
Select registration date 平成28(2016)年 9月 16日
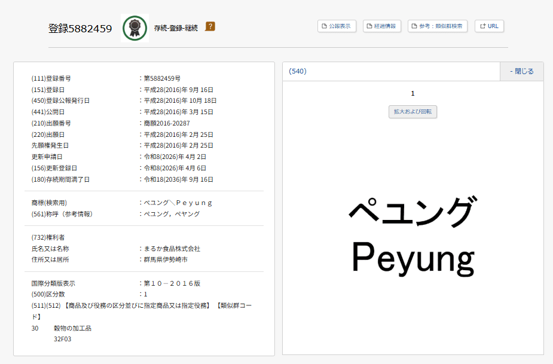[x=179, y=90]
